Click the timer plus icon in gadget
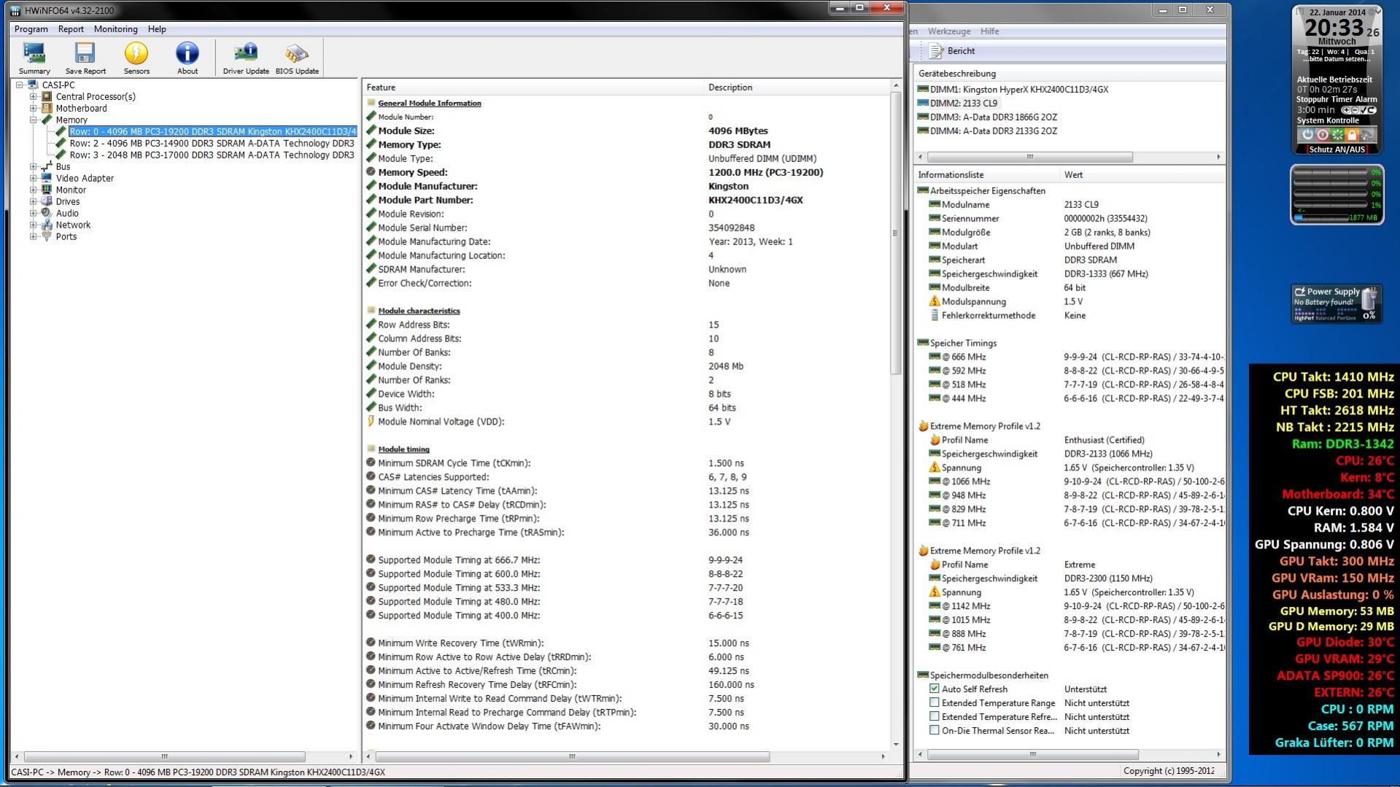The height and width of the screenshot is (787, 1400). pyautogui.click(x=1345, y=110)
